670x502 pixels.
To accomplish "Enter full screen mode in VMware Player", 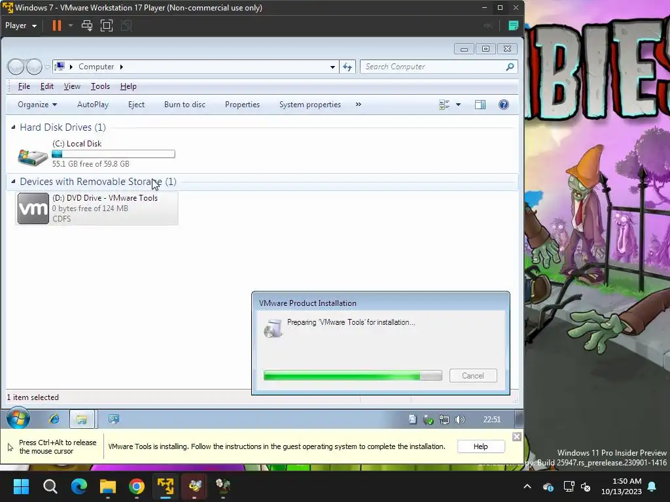I will coord(107,25).
